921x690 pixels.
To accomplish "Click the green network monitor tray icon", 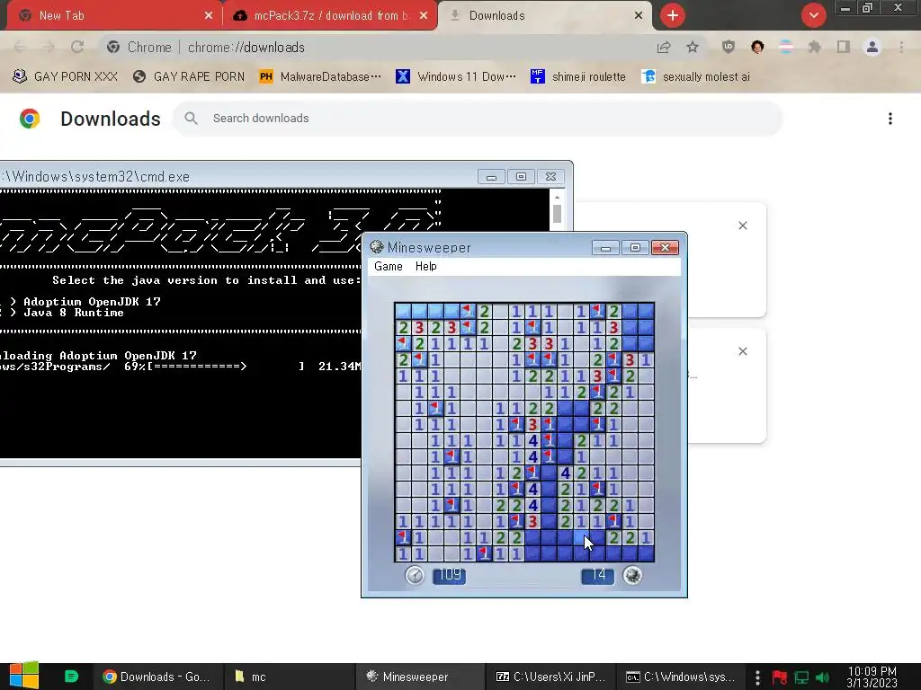I will [x=801, y=677].
